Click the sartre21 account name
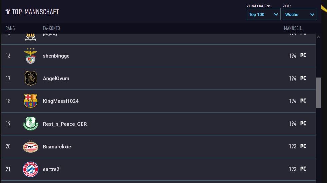The width and height of the screenshot is (327, 183). point(52,169)
